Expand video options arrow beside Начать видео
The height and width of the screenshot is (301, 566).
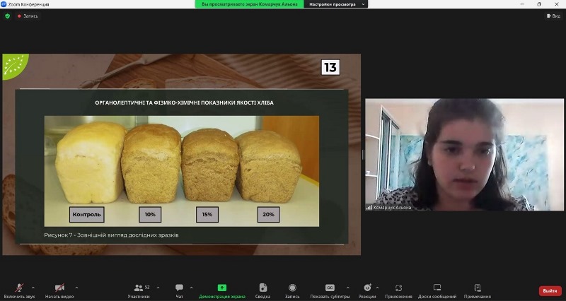[76, 288]
